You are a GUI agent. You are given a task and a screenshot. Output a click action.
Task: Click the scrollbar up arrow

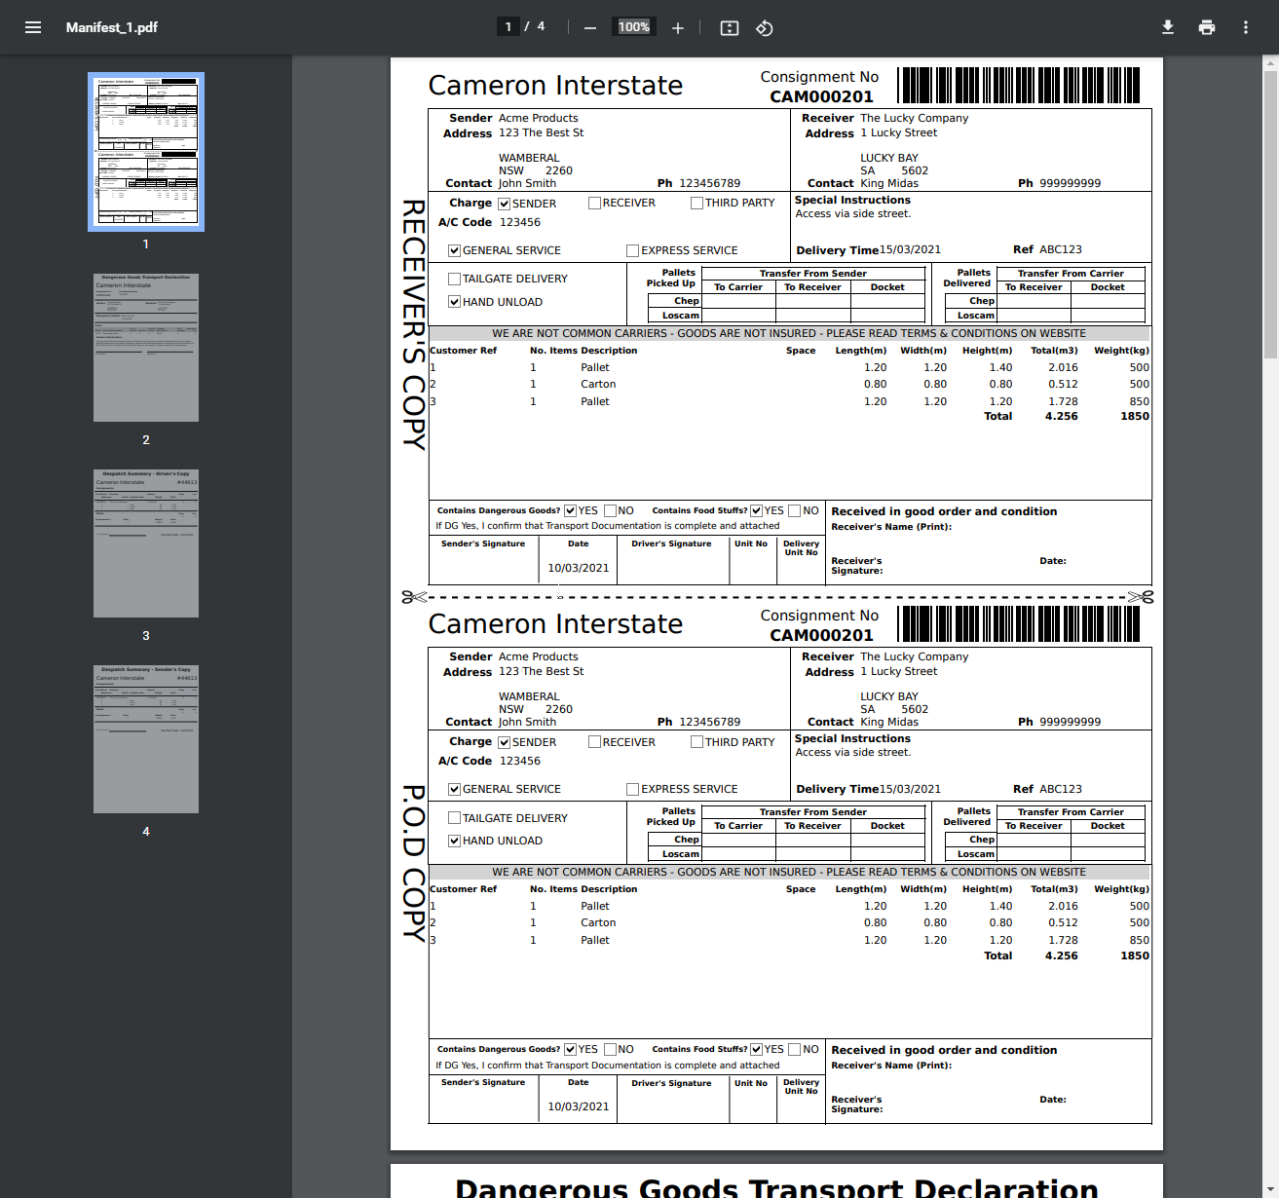pyautogui.click(x=1270, y=62)
